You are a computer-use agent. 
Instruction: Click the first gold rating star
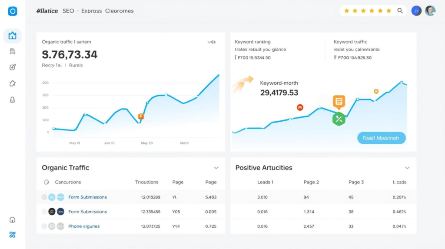pyautogui.click(x=346, y=11)
